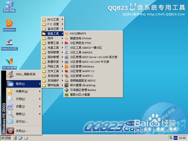Open the 密码管理 folder menu item
188x141 pixels.
[x=53, y=52]
